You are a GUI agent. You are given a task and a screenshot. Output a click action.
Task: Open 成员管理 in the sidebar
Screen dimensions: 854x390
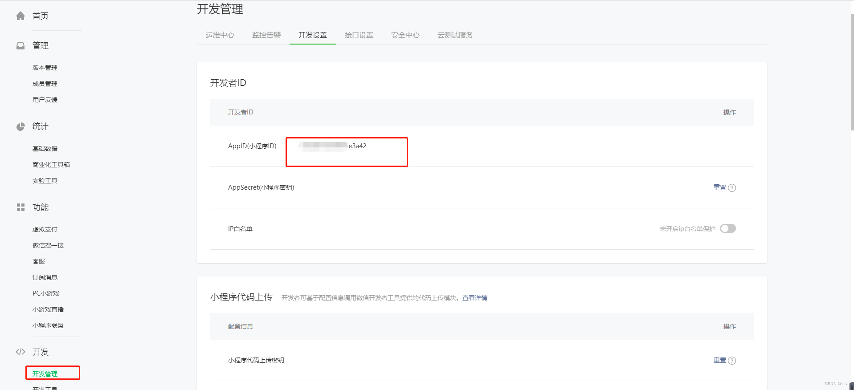(45, 84)
